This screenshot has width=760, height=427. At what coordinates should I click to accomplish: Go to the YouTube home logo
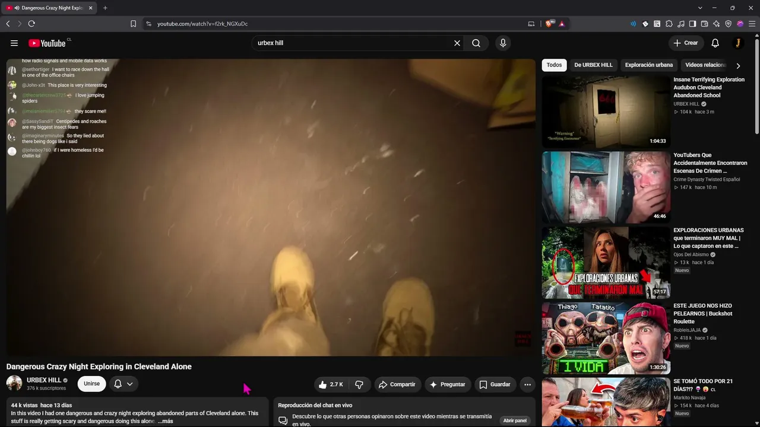tap(47, 43)
